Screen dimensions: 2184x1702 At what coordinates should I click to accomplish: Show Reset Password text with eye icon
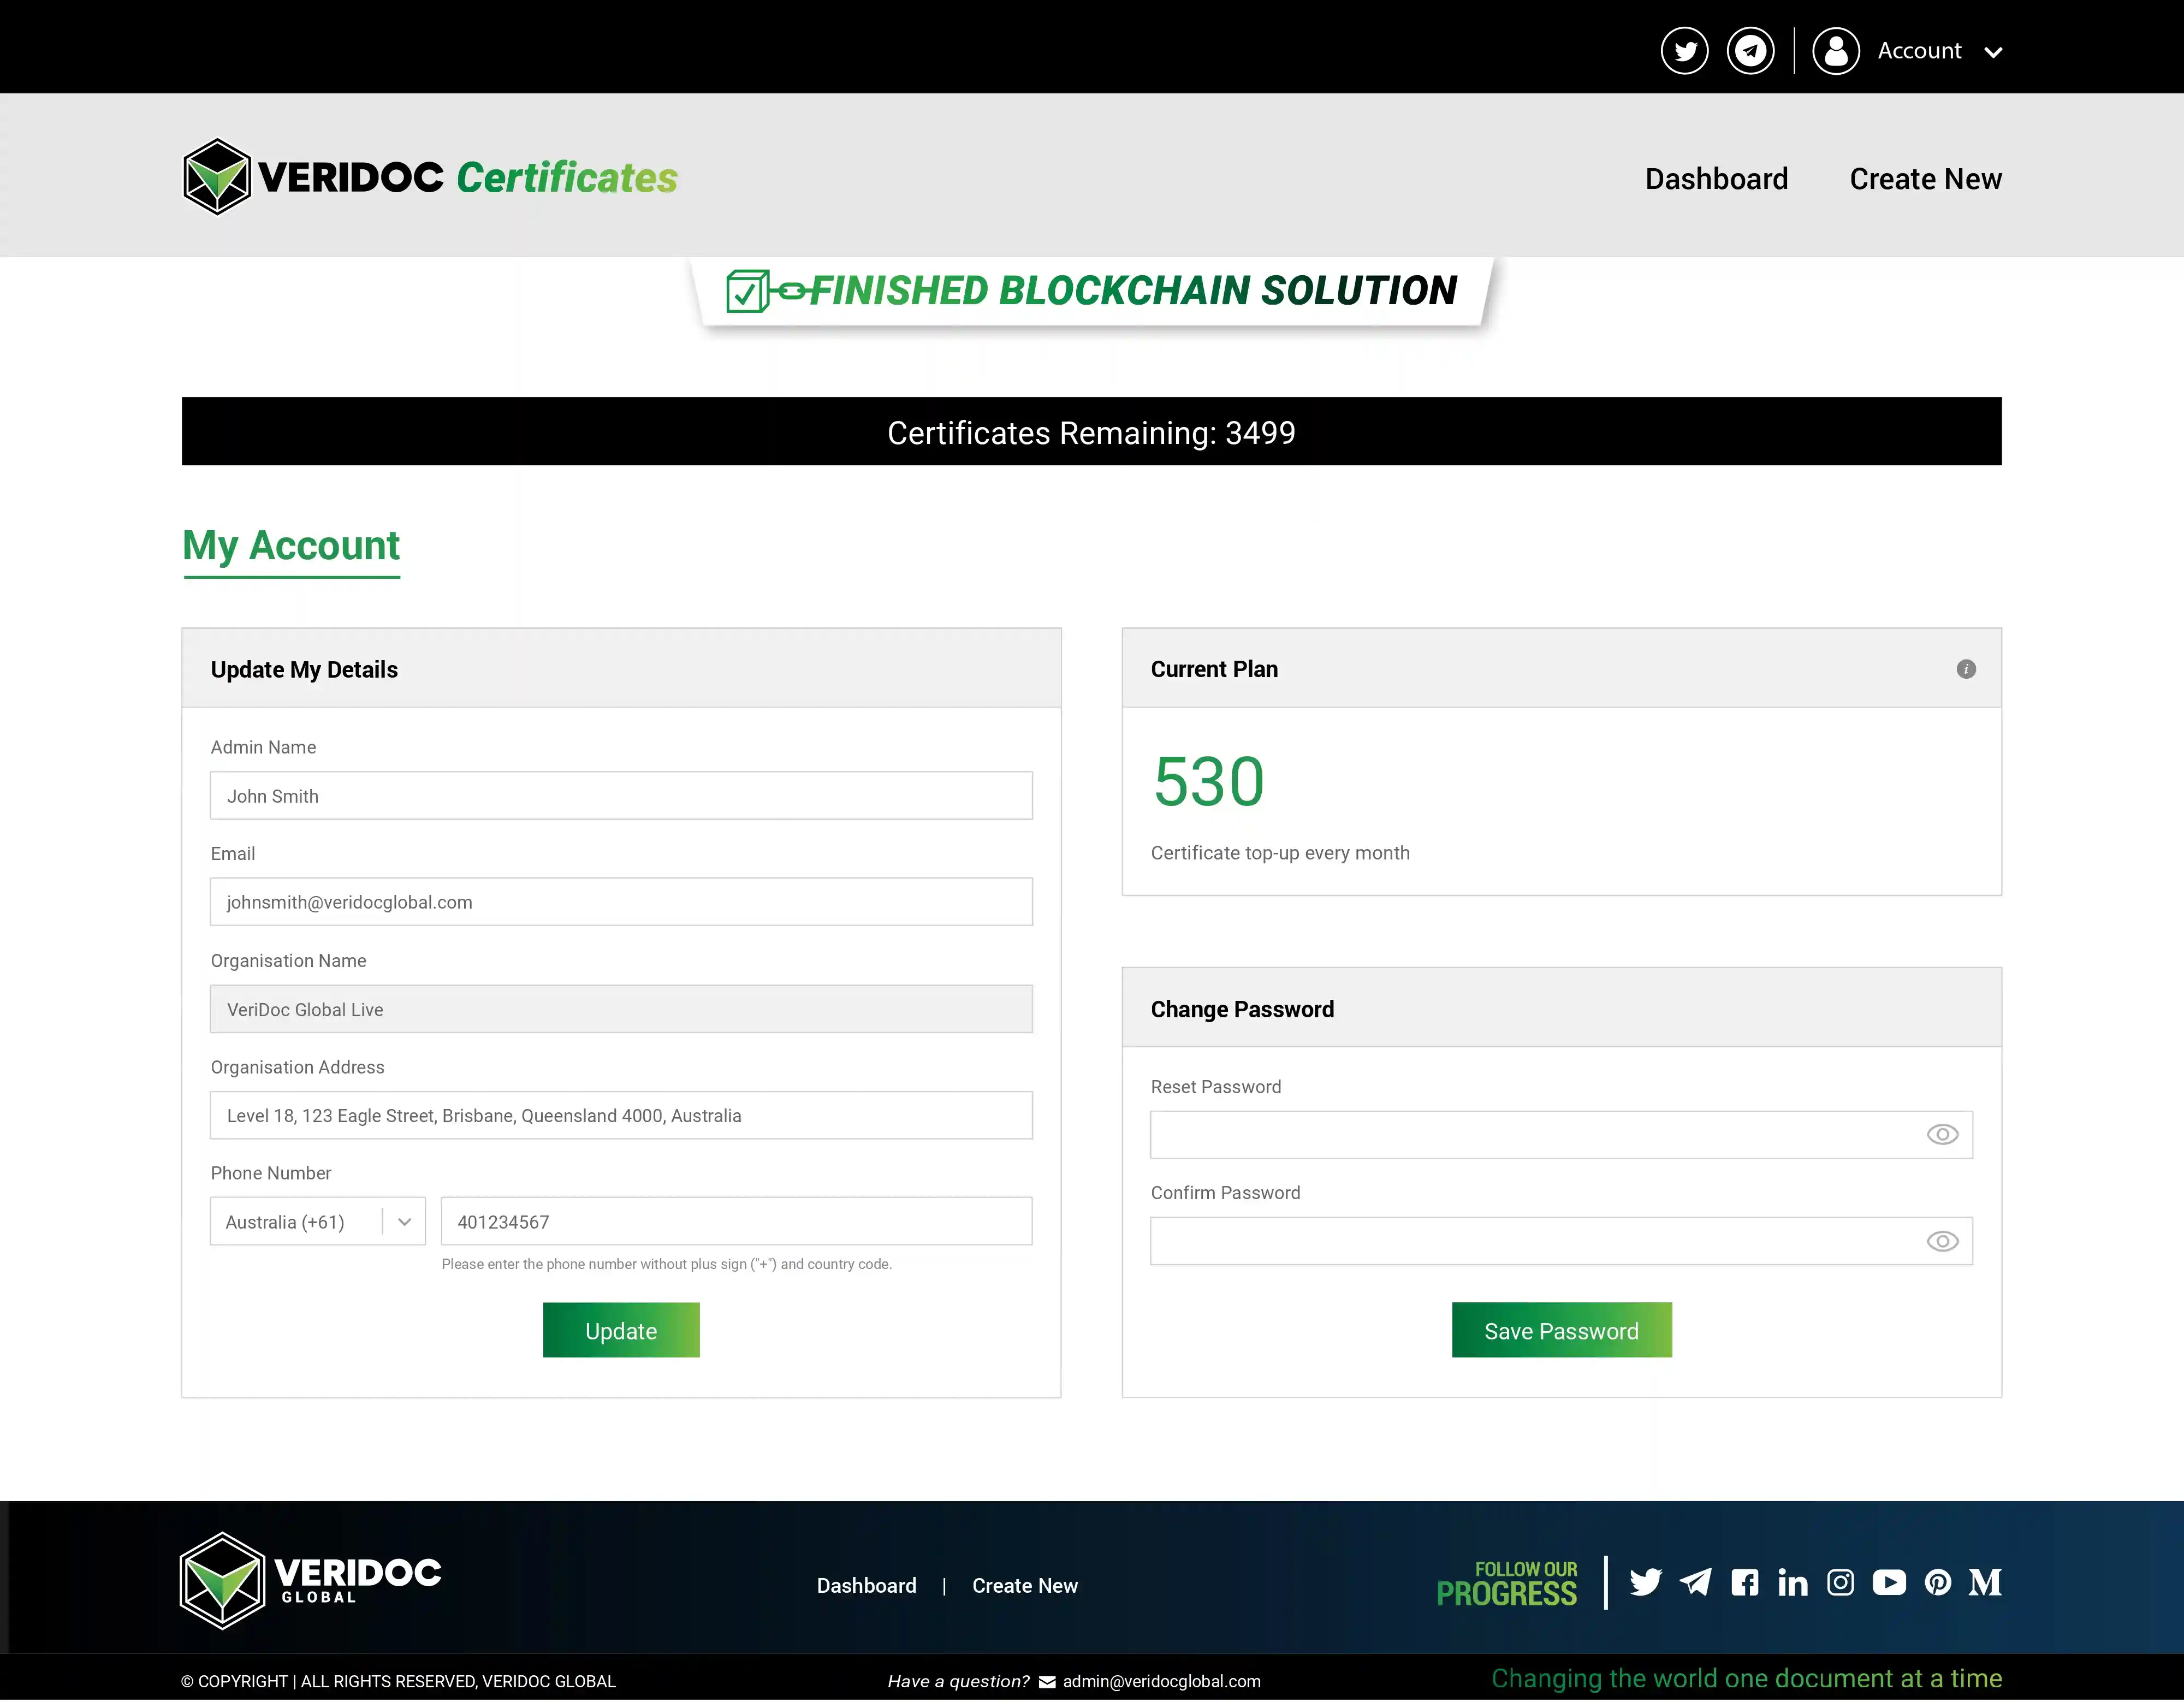click(1942, 1134)
